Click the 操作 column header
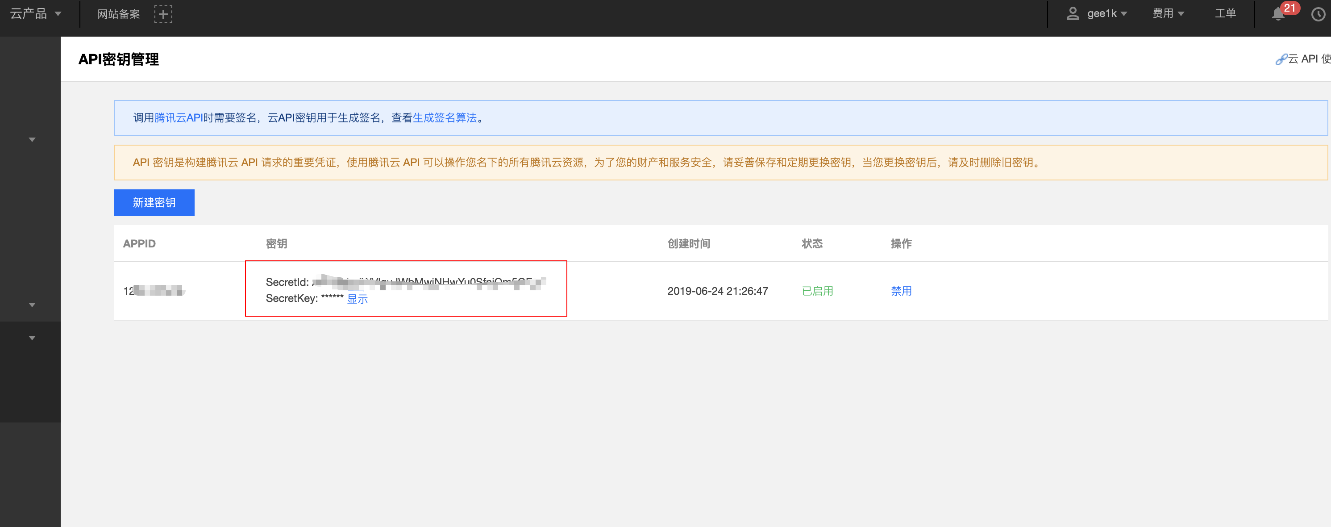1331x527 pixels. point(901,243)
